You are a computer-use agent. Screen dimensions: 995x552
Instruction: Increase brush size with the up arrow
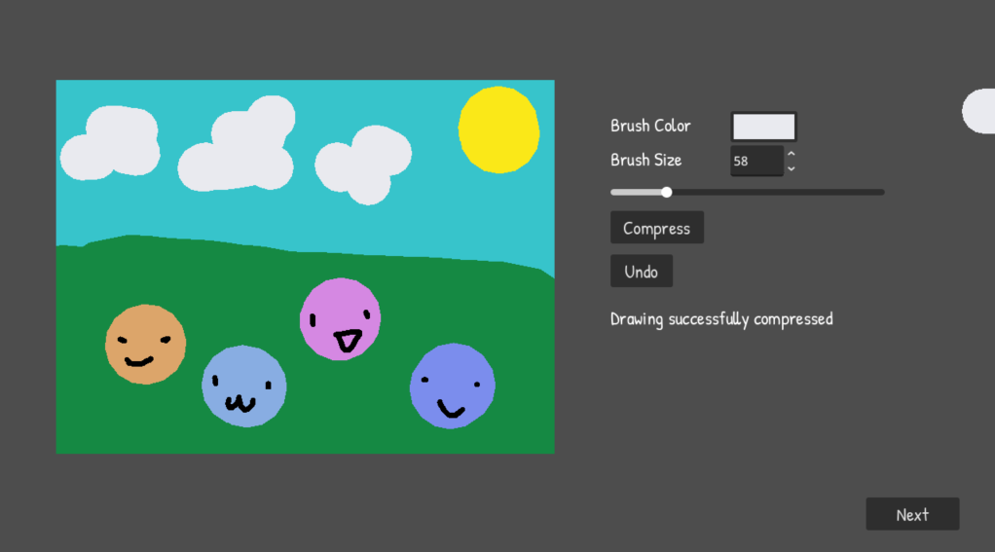pos(792,154)
